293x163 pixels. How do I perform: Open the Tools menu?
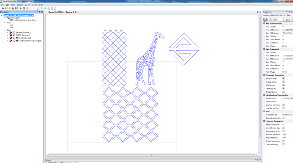(35, 5)
